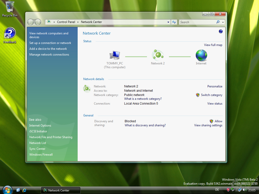
Task: Click Add a device to the network
Action: pos(48,49)
